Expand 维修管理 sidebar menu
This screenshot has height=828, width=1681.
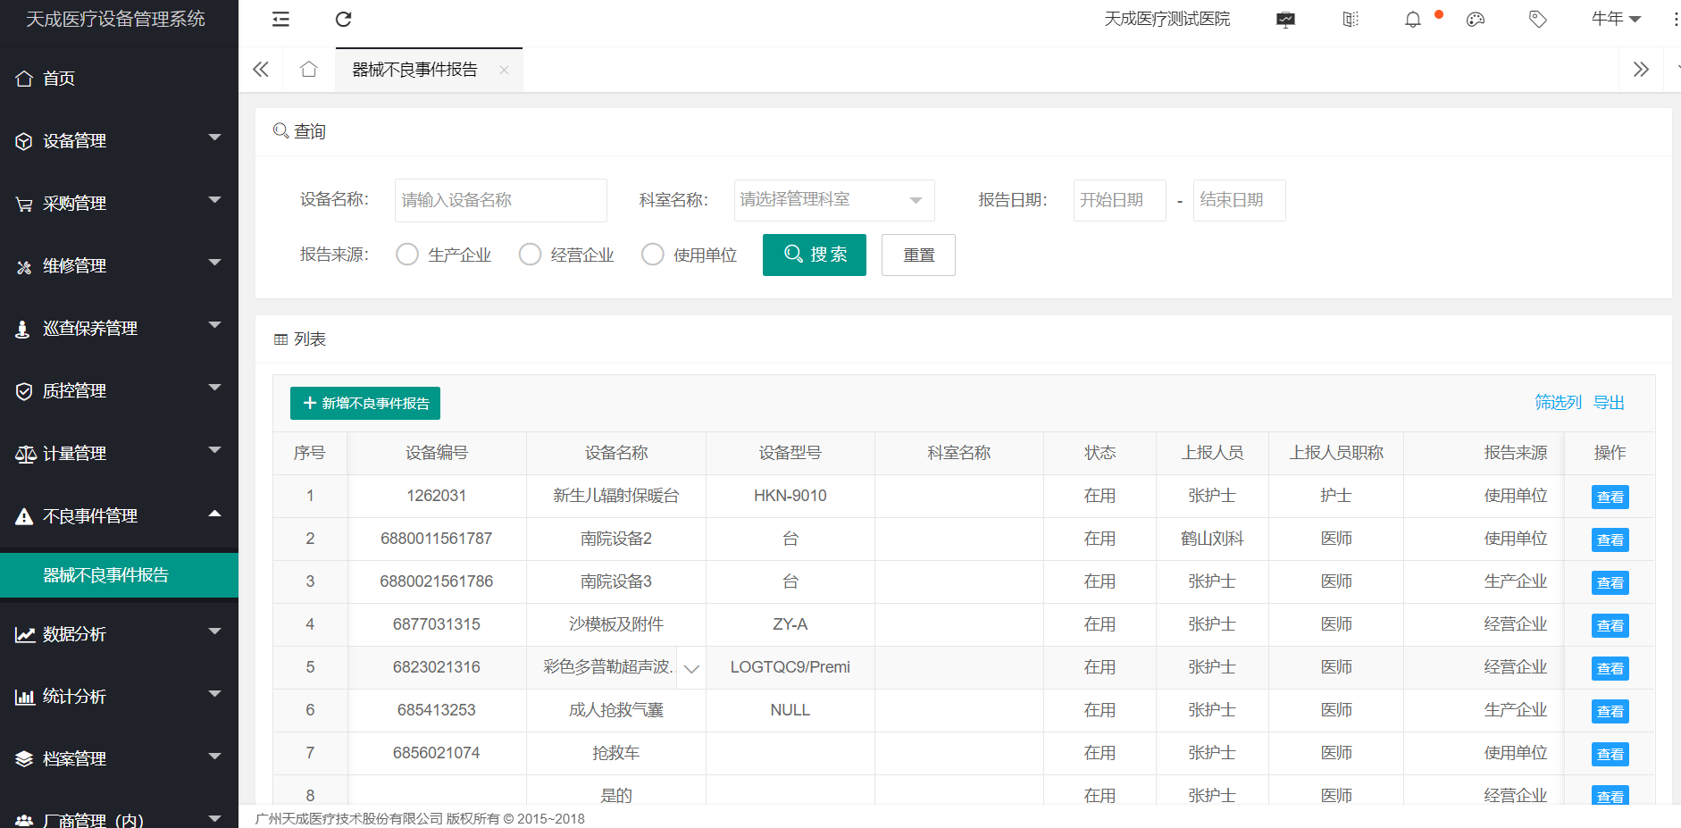[x=119, y=266]
